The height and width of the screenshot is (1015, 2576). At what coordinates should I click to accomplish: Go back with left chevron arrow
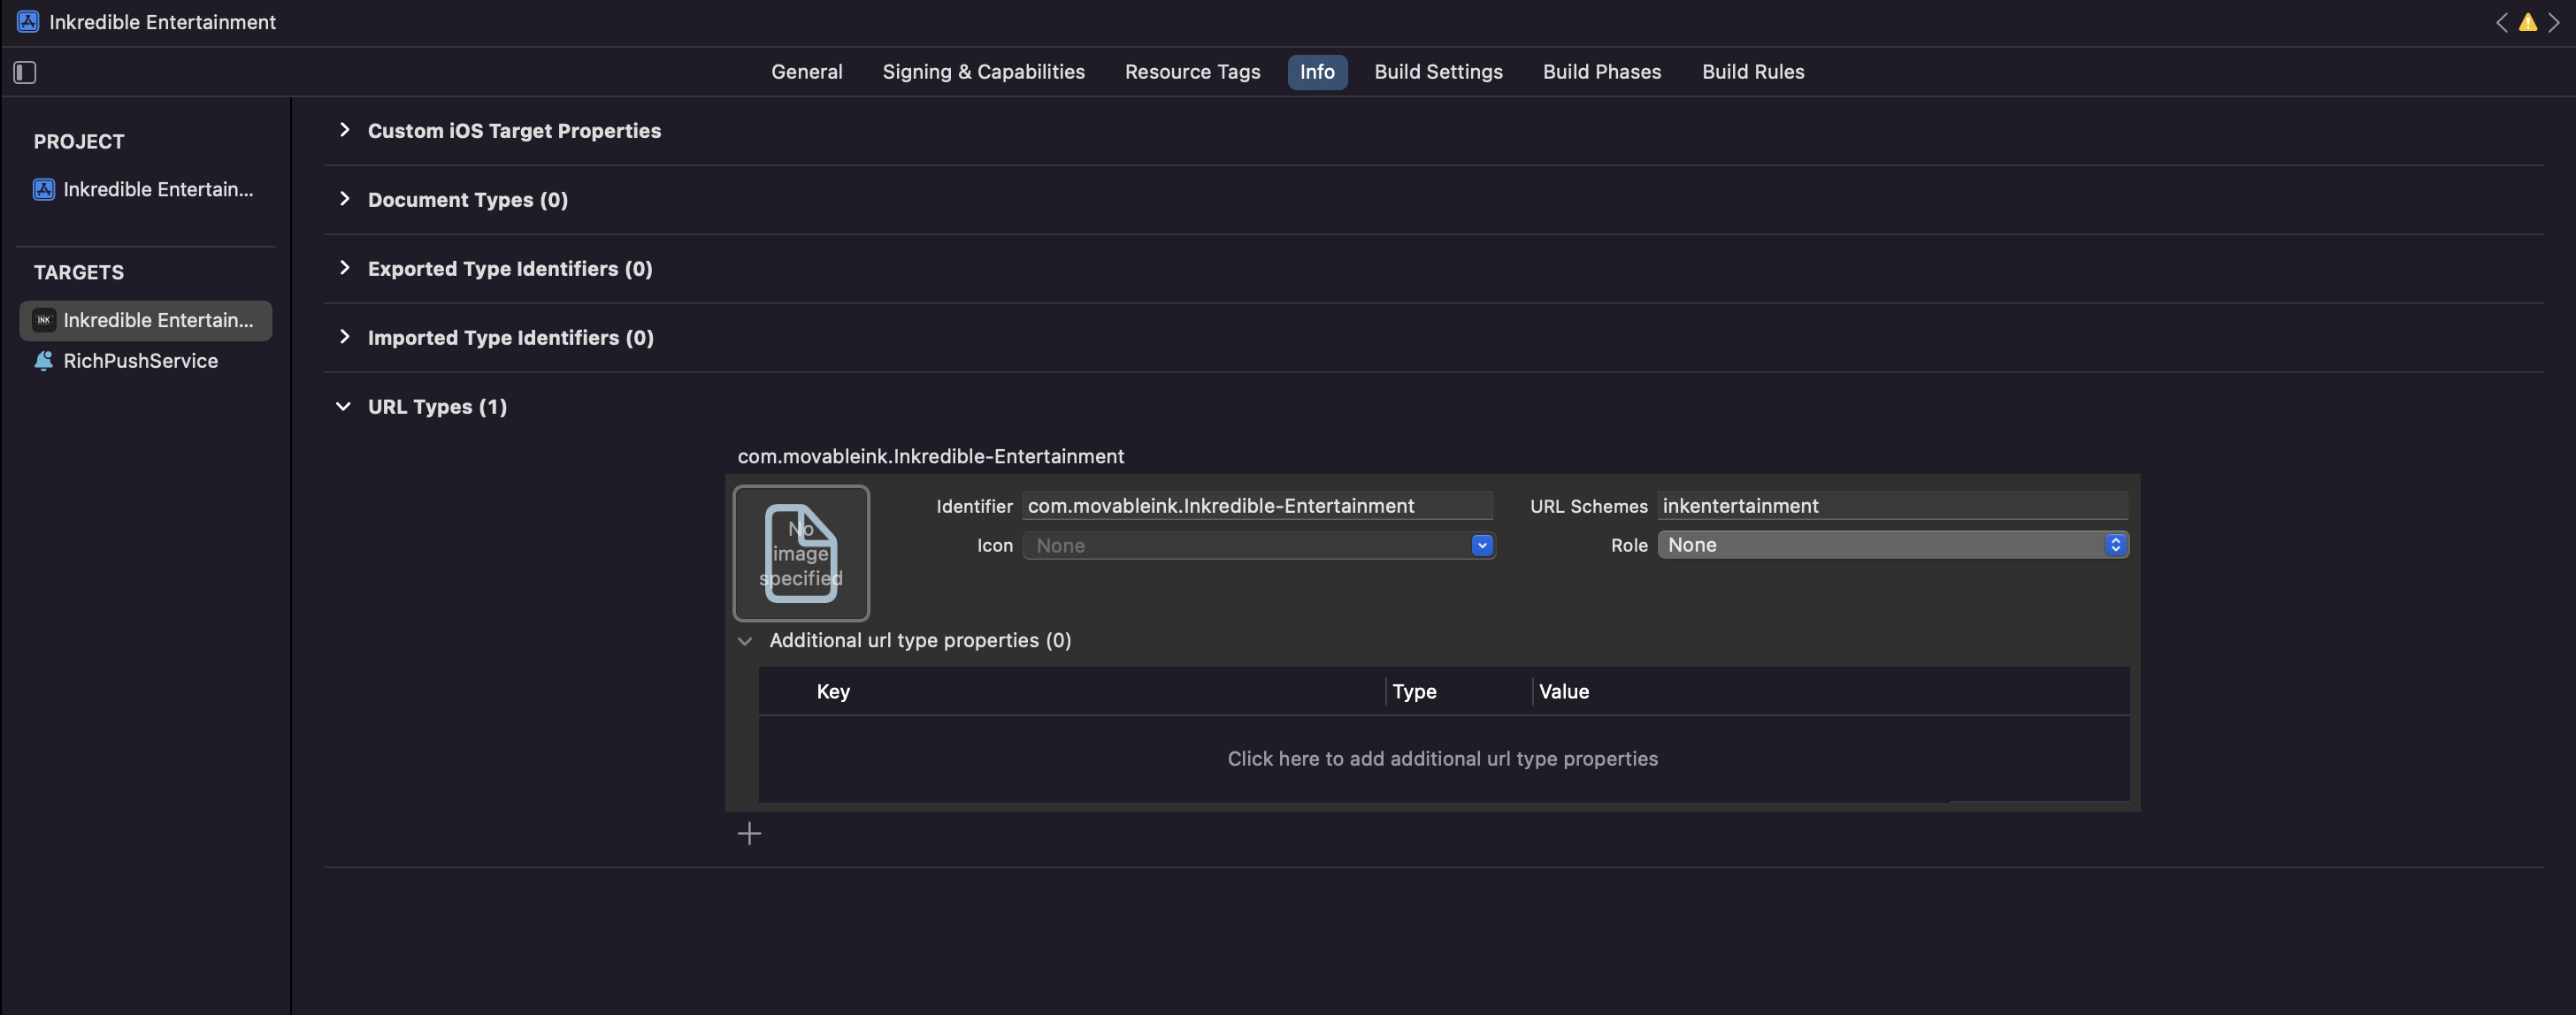(2501, 22)
